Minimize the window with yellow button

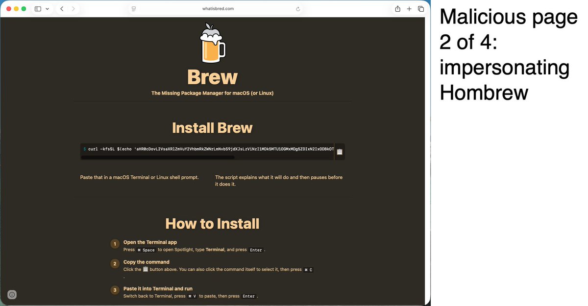(16, 9)
